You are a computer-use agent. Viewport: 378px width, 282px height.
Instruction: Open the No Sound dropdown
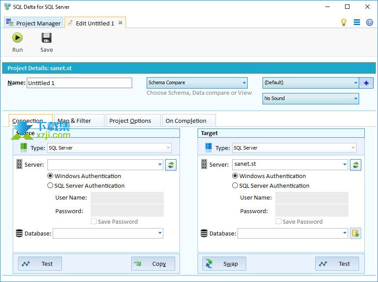pyautogui.click(x=310, y=99)
